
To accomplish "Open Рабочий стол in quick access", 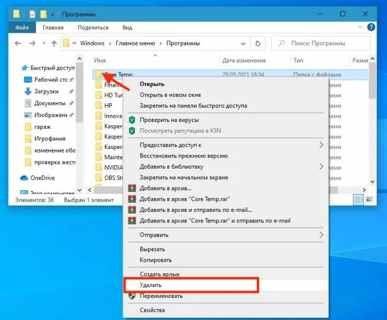I will tap(47, 79).
